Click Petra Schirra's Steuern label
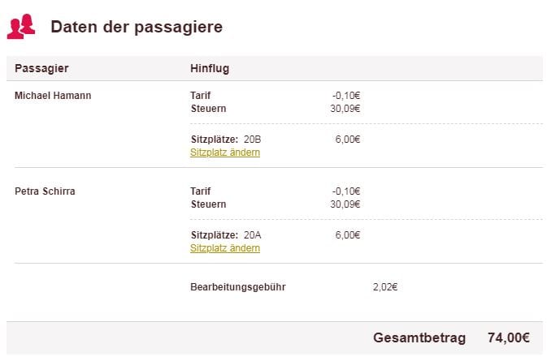547x361 pixels. (x=208, y=204)
